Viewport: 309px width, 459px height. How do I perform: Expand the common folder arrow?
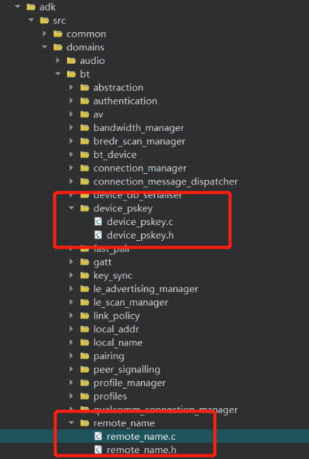pyautogui.click(x=44, y=34)
